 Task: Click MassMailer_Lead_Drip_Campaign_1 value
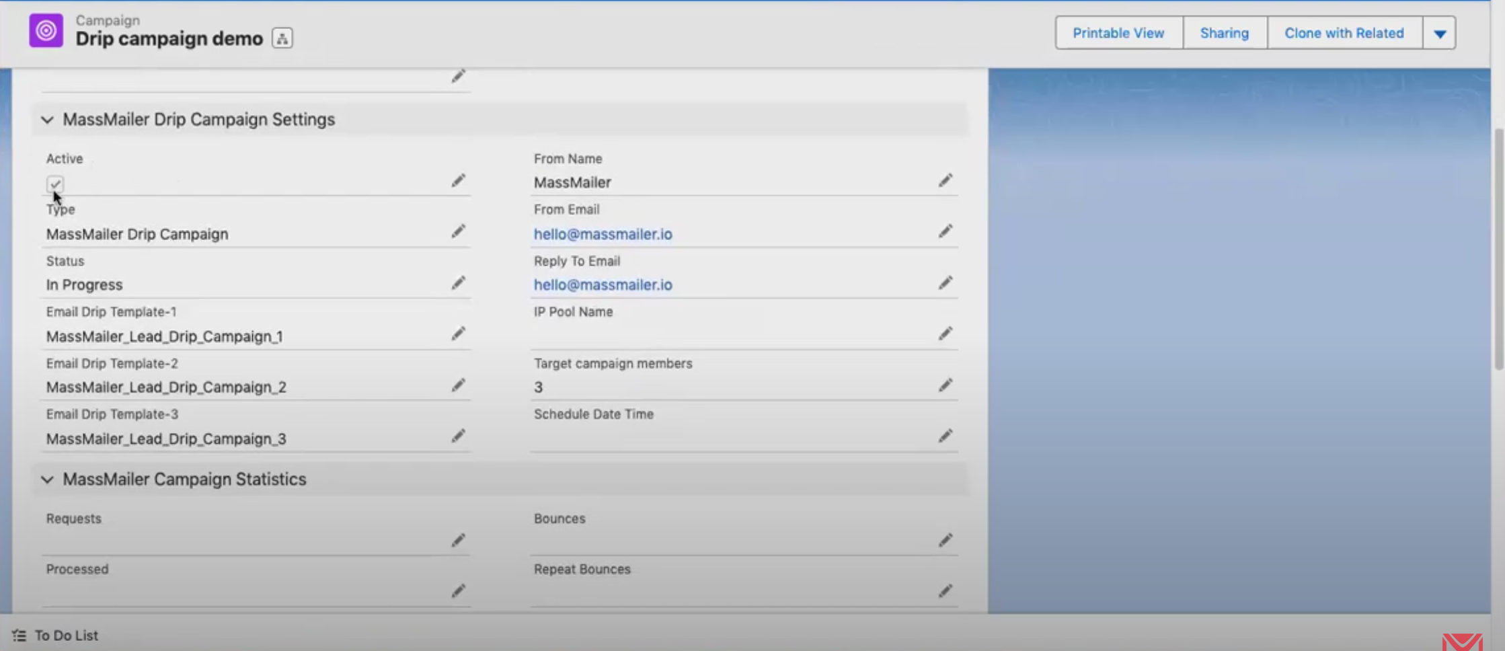164,336
